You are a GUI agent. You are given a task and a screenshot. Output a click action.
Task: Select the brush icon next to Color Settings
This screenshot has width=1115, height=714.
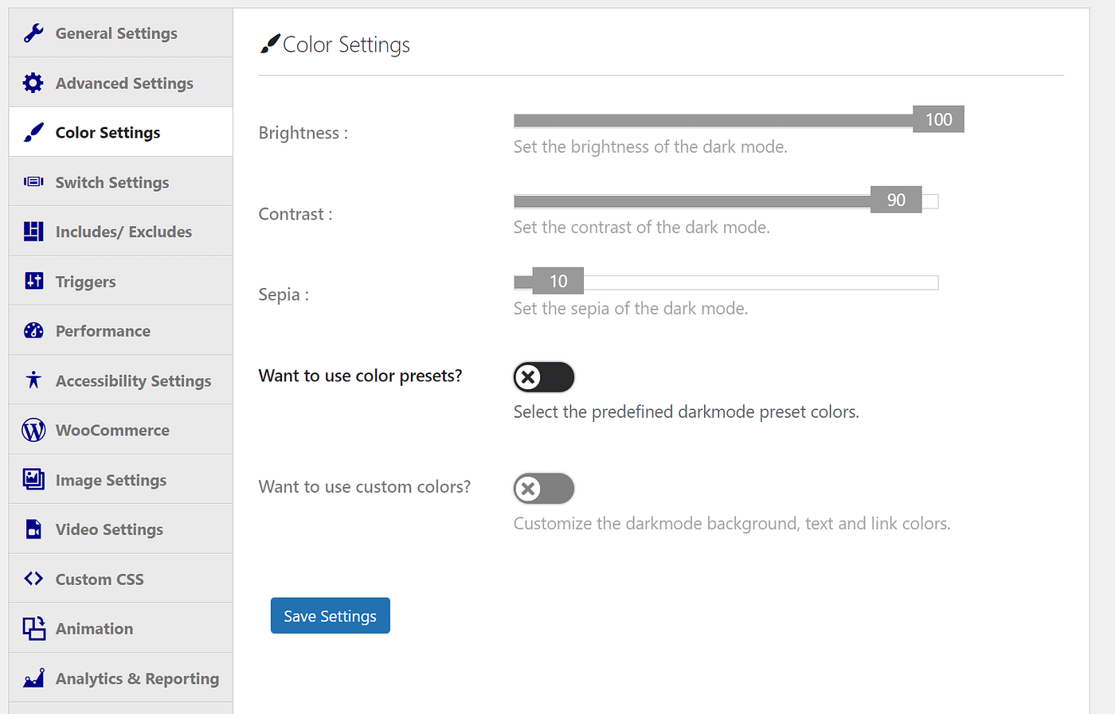[x=33, y=131]
